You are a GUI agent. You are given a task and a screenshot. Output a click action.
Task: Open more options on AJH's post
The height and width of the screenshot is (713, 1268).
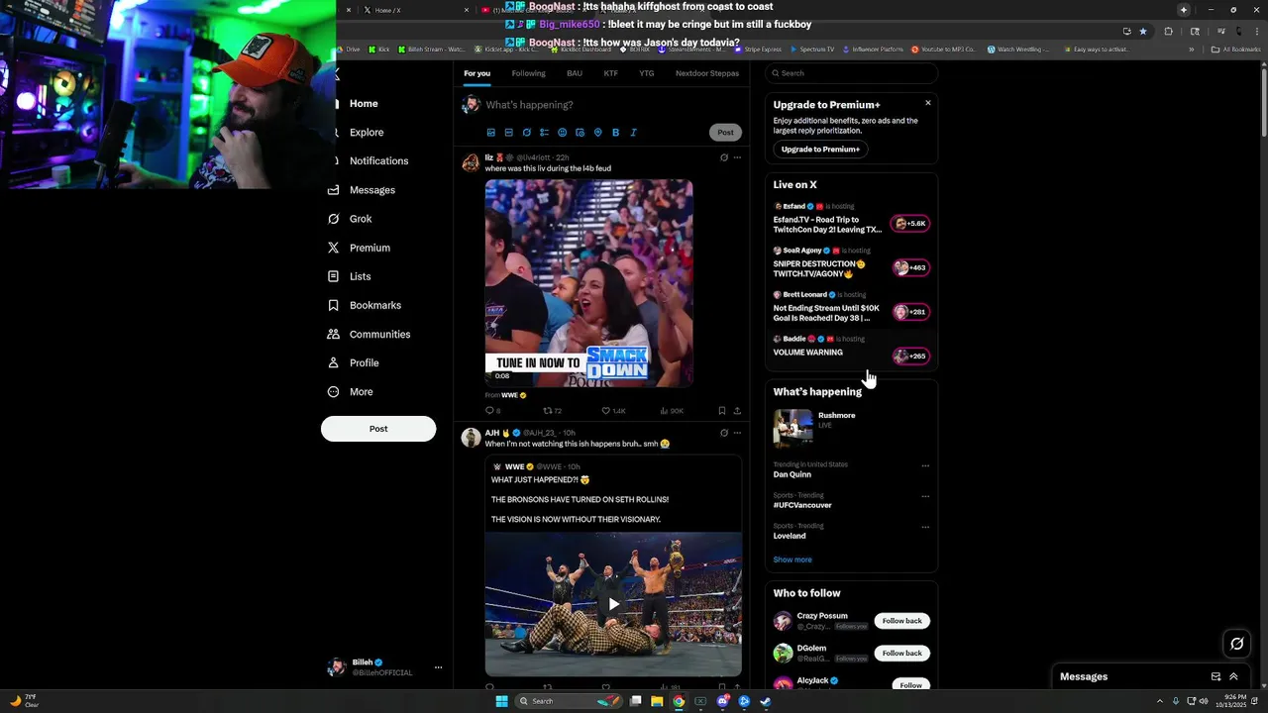coord(737,433)
